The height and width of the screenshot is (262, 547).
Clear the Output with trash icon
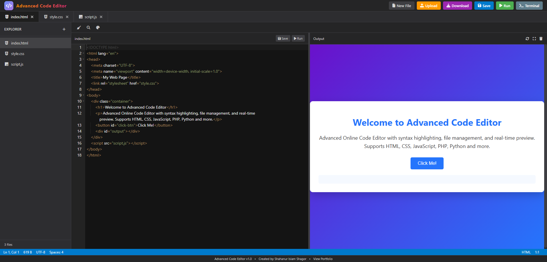[x=541, y=38]
